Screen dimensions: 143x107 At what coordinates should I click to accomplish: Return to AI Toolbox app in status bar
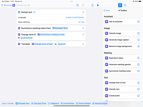click(5, 1)
